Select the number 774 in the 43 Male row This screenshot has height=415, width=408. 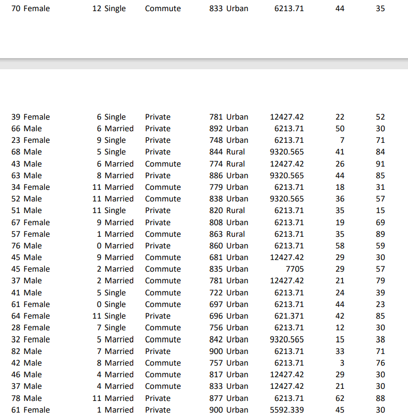pyautogui.click(x=216, y=164)
